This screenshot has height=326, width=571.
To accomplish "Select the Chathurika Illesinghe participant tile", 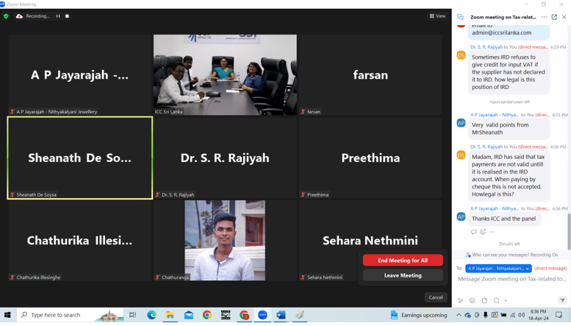I will (x=80, y=241).
